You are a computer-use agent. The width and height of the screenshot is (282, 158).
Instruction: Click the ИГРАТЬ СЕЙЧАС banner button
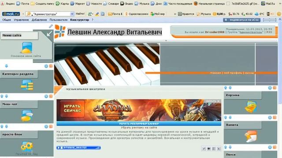[72, 108]
